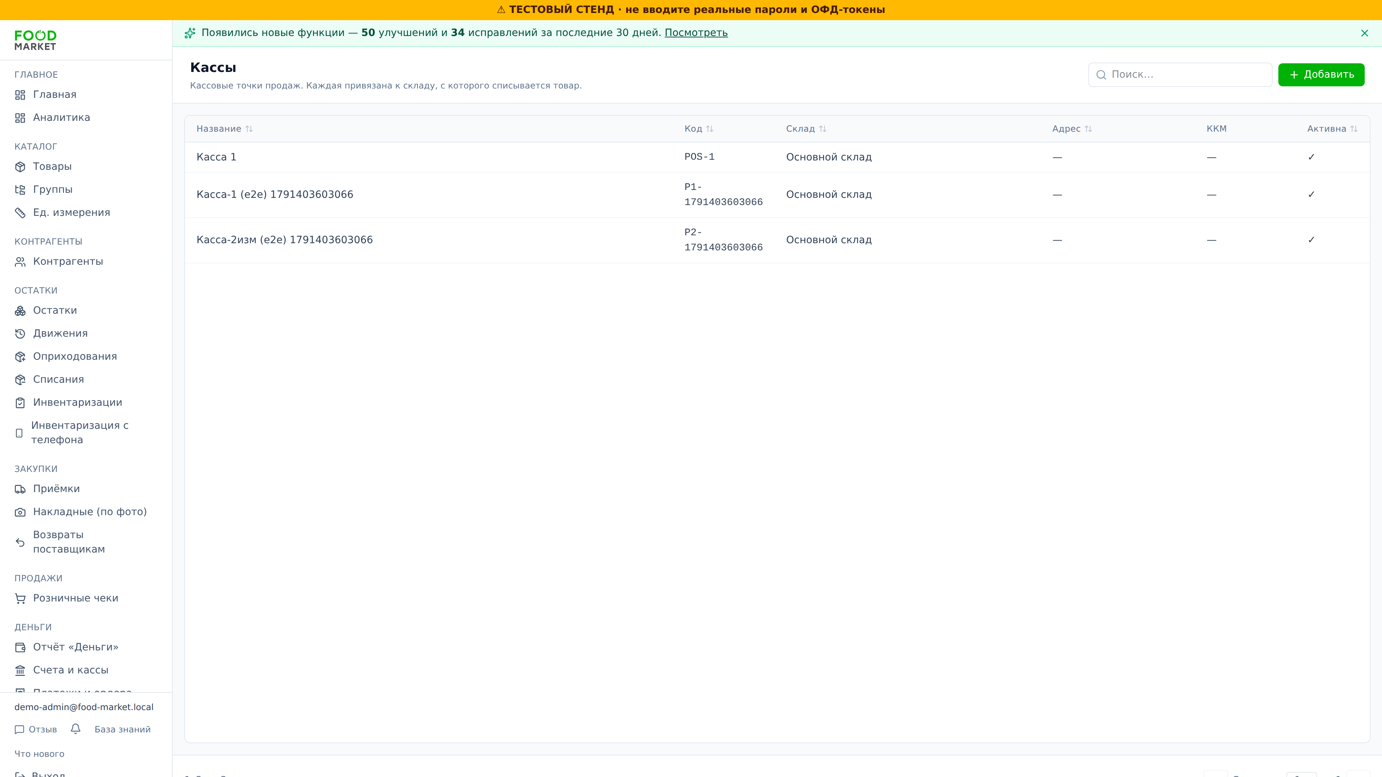Focus the Поиск search field
Viewport: 1382px width, 777px height.
click(1180, 74)
